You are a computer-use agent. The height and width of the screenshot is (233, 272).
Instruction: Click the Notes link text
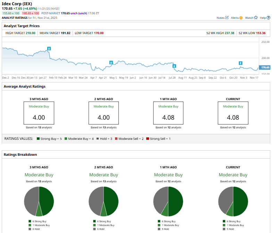tap(220, 18)
